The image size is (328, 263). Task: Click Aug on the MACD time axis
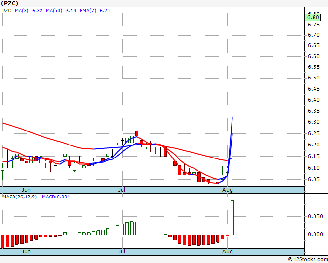tap(228, 251)
